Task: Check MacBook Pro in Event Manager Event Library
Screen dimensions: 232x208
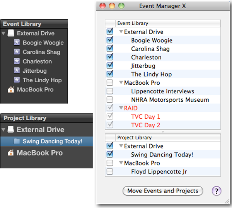Action: point(110,83)
